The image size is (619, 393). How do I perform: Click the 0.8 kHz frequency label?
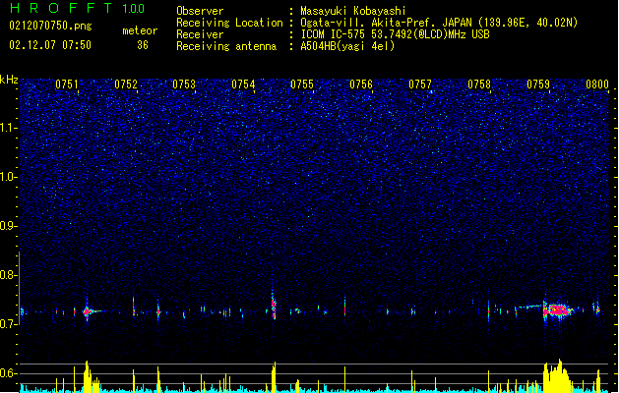coord(9,275)
